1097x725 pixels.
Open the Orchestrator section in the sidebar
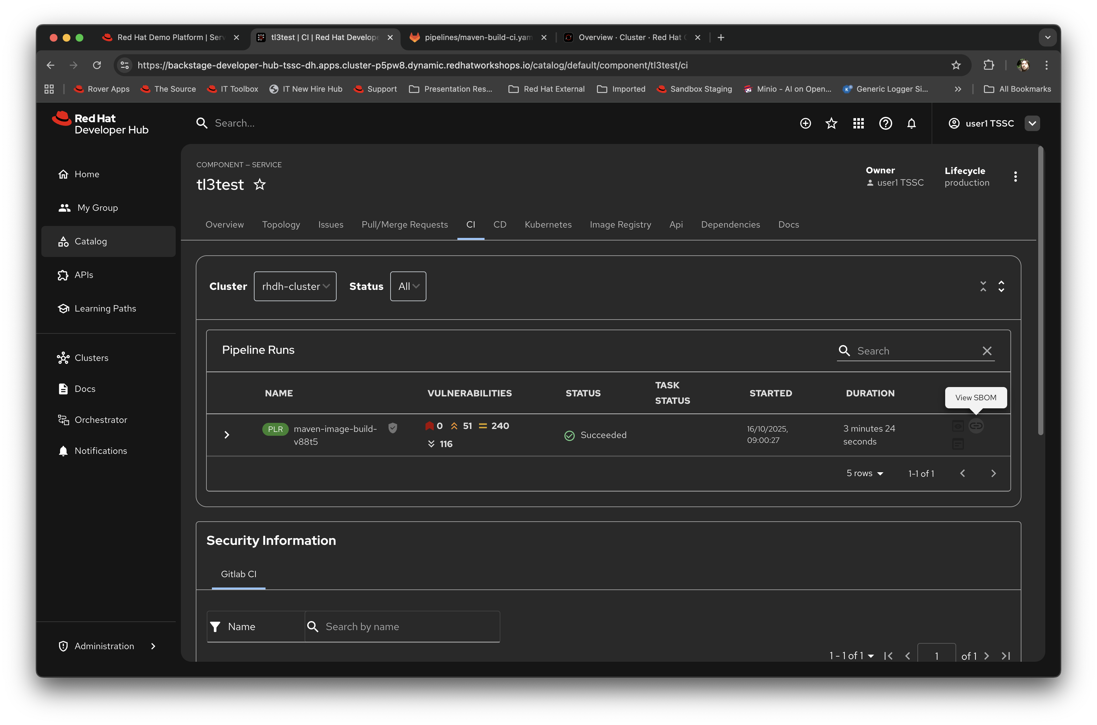(x=101, y=420)
